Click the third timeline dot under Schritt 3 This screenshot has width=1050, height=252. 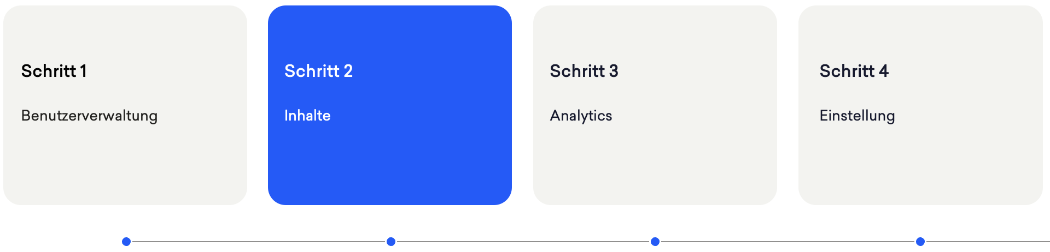655,242
